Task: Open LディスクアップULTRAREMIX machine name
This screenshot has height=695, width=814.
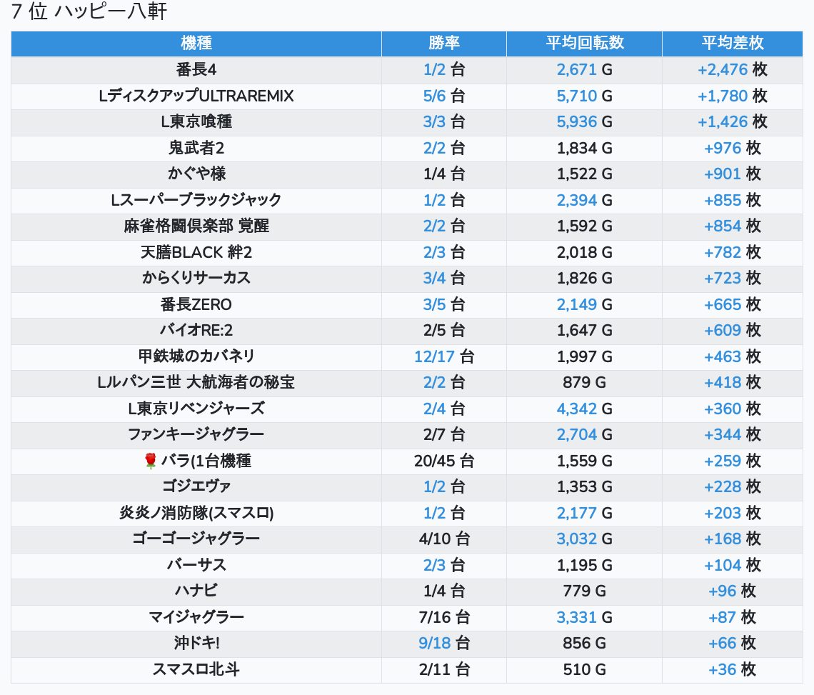Action: (196, 96)
